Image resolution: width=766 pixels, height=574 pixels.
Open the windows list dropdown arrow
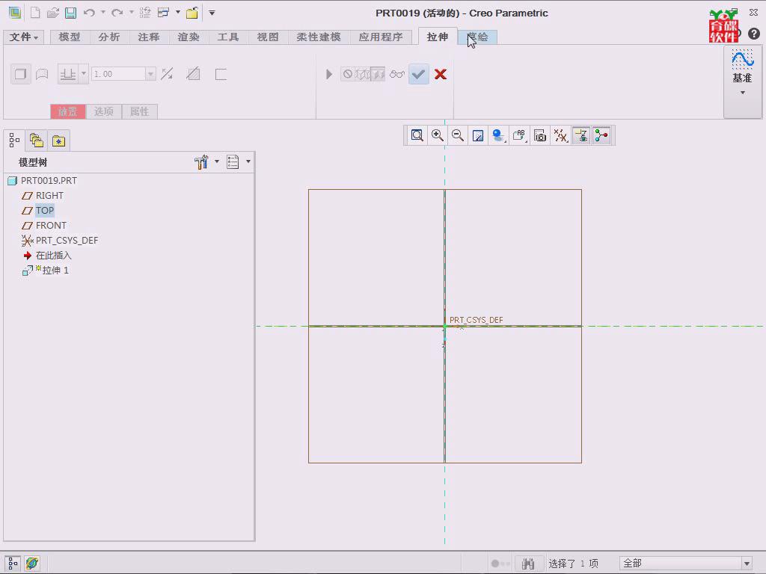(x=178, y=13)
